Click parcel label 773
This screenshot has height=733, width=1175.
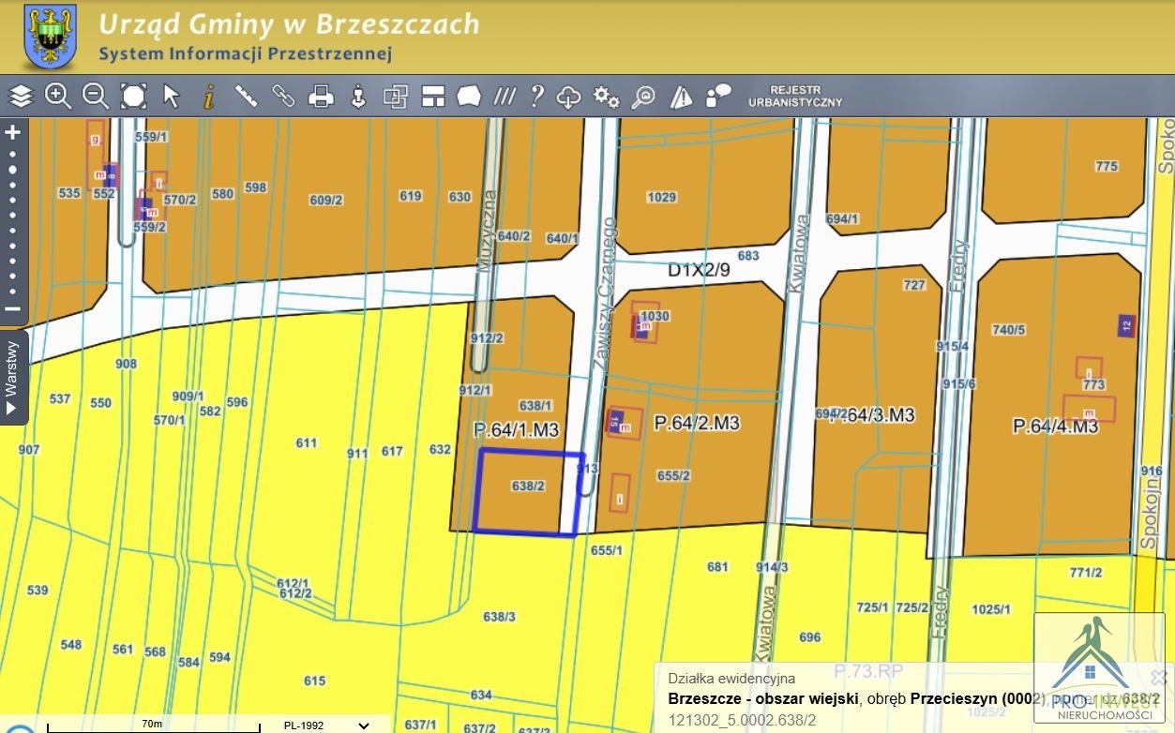(1093, 384)
